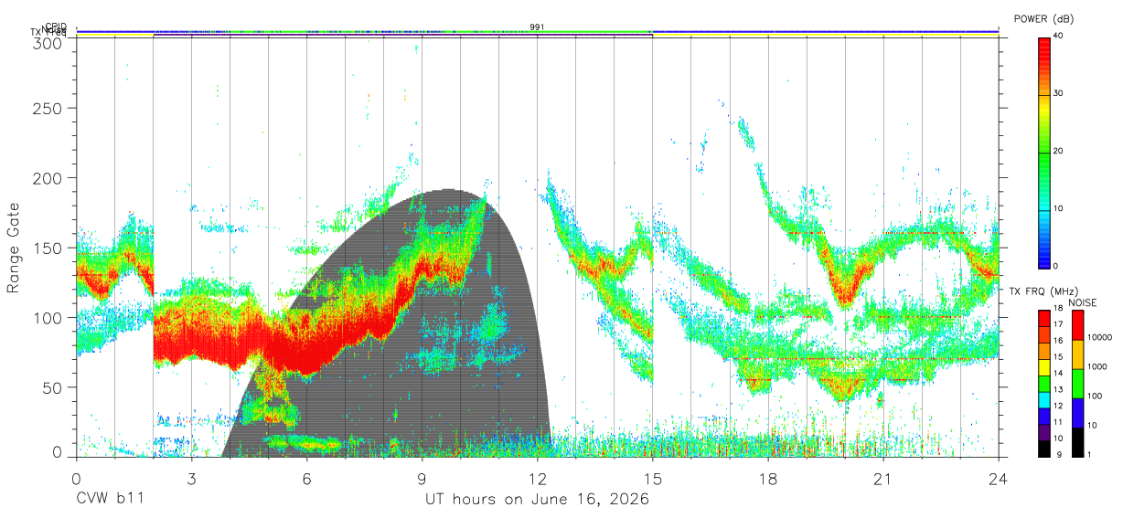This screenshot has height=518, width=1123.
Task: Click the 3 tick on the UT hours axis
Action: (x=191, y=479)
